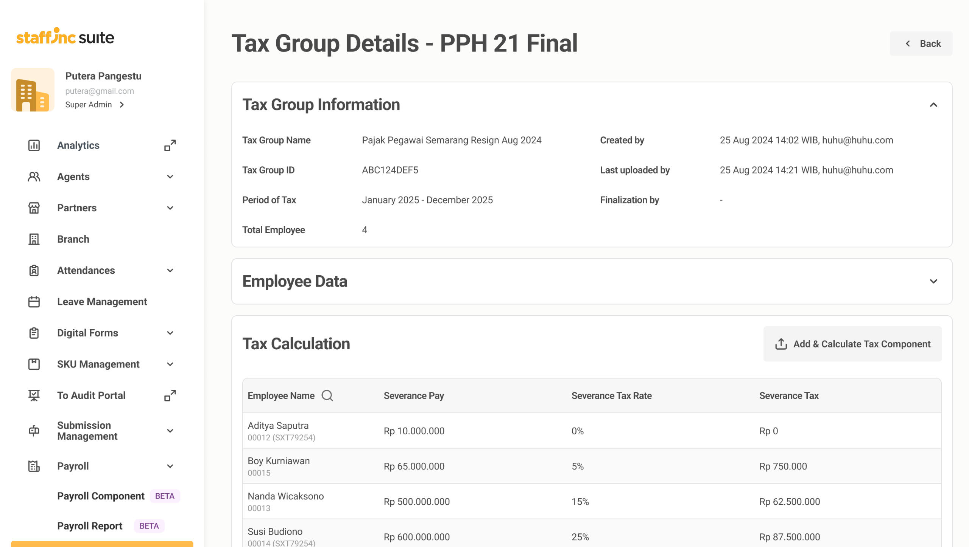Viewport: 969px width, 547px height.
Task: Open To Audit Portal external link icon
Action: (x=170, y=395)
